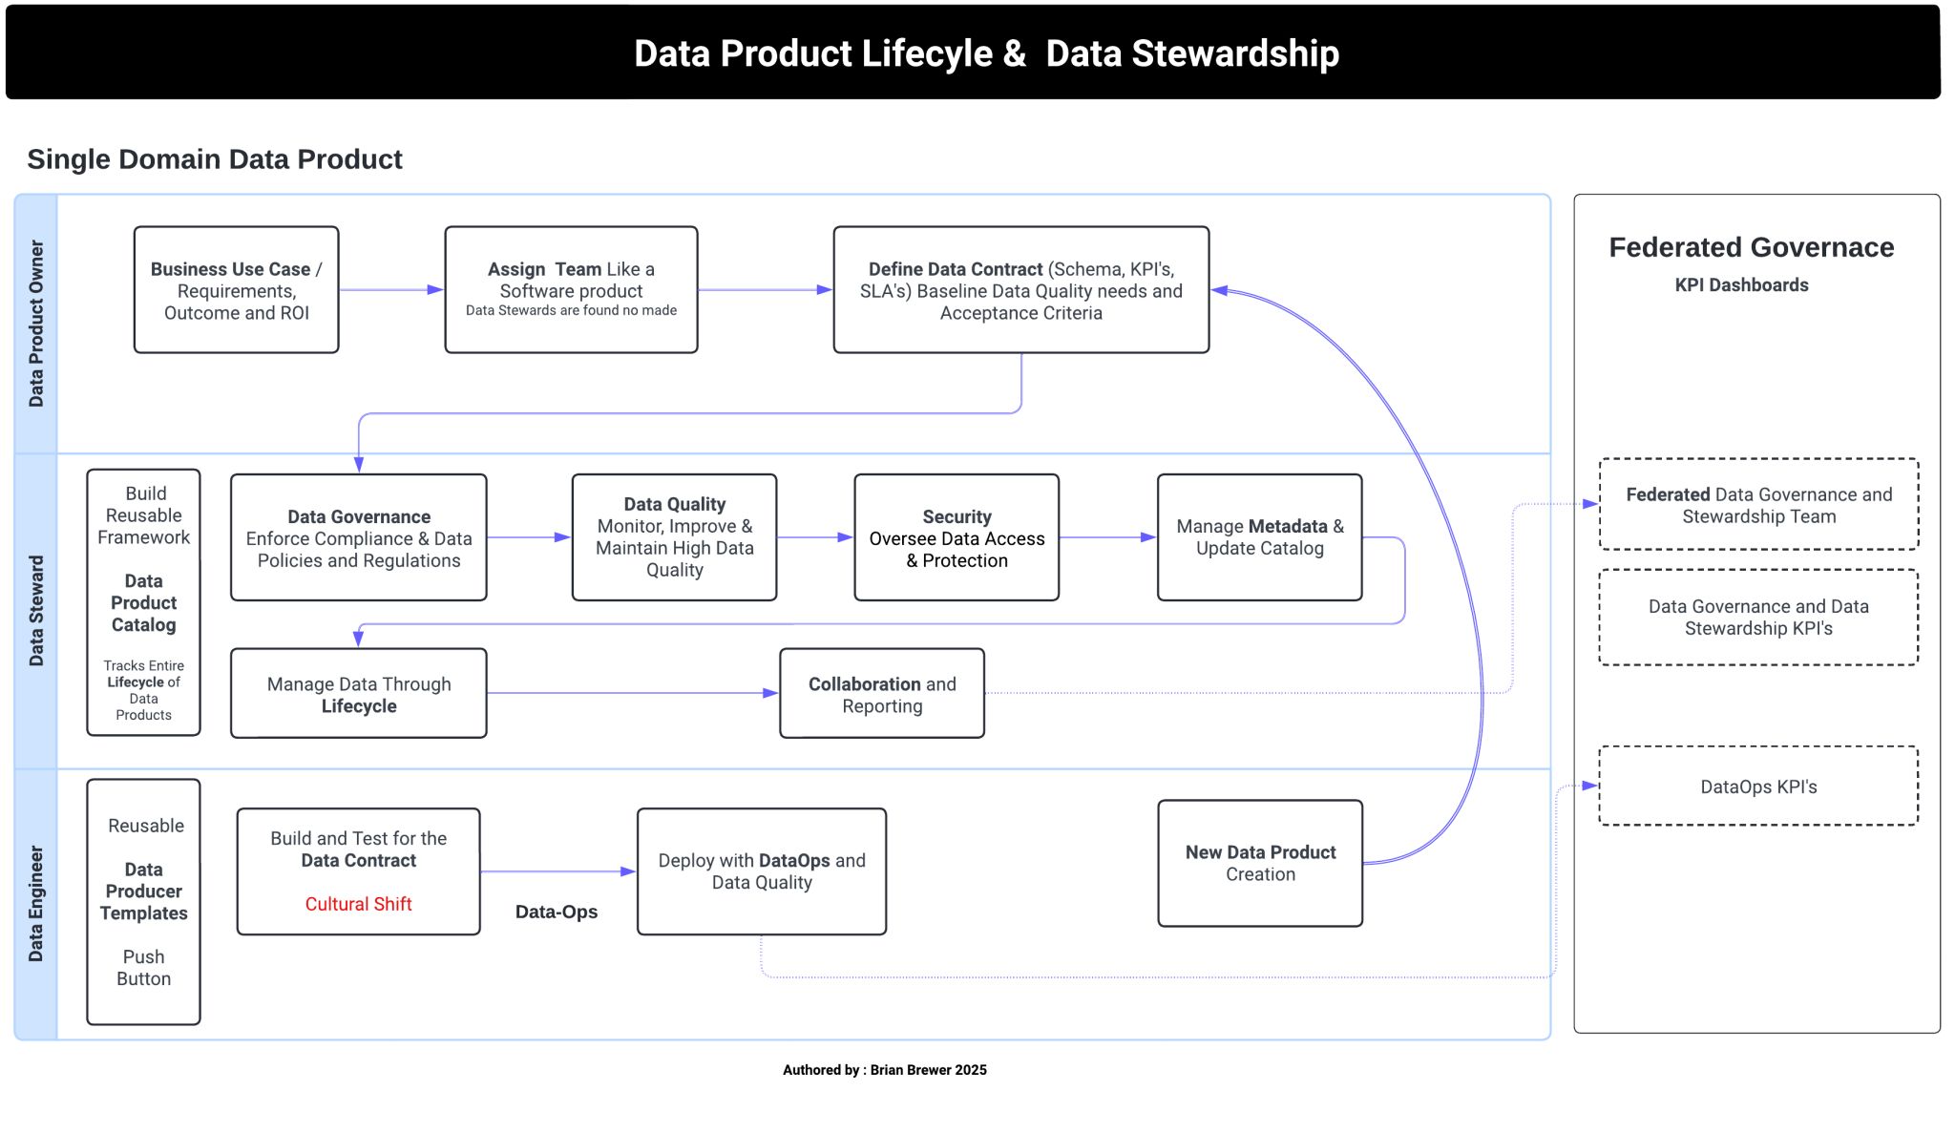Select the 'Security Oversee Data Access' box

click(x=956, y=537)
